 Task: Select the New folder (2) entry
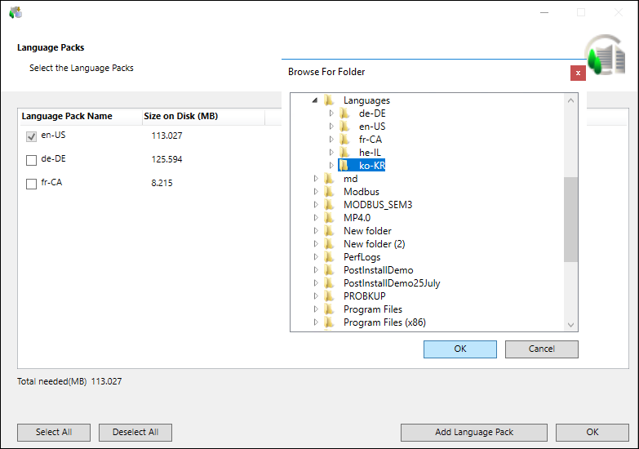374,244
